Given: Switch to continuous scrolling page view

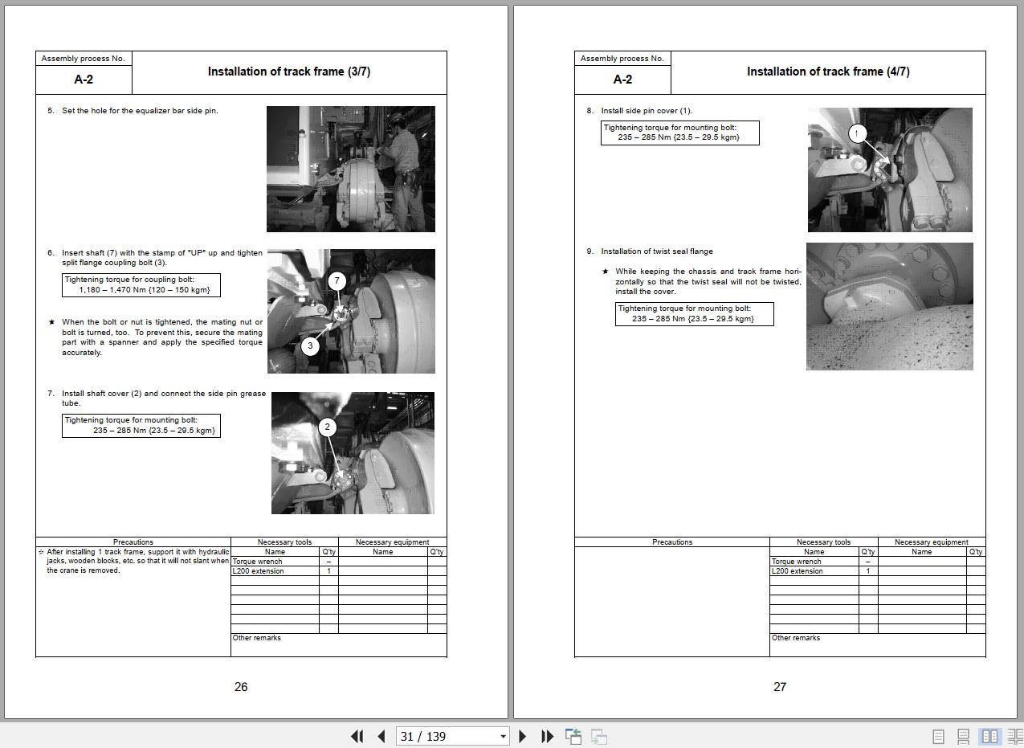Looking at the screenshot, I should (x=964, y=736).
